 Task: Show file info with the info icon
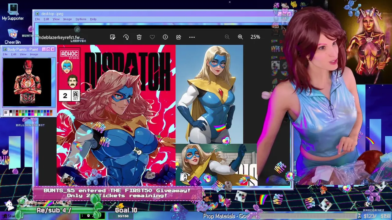165,37
